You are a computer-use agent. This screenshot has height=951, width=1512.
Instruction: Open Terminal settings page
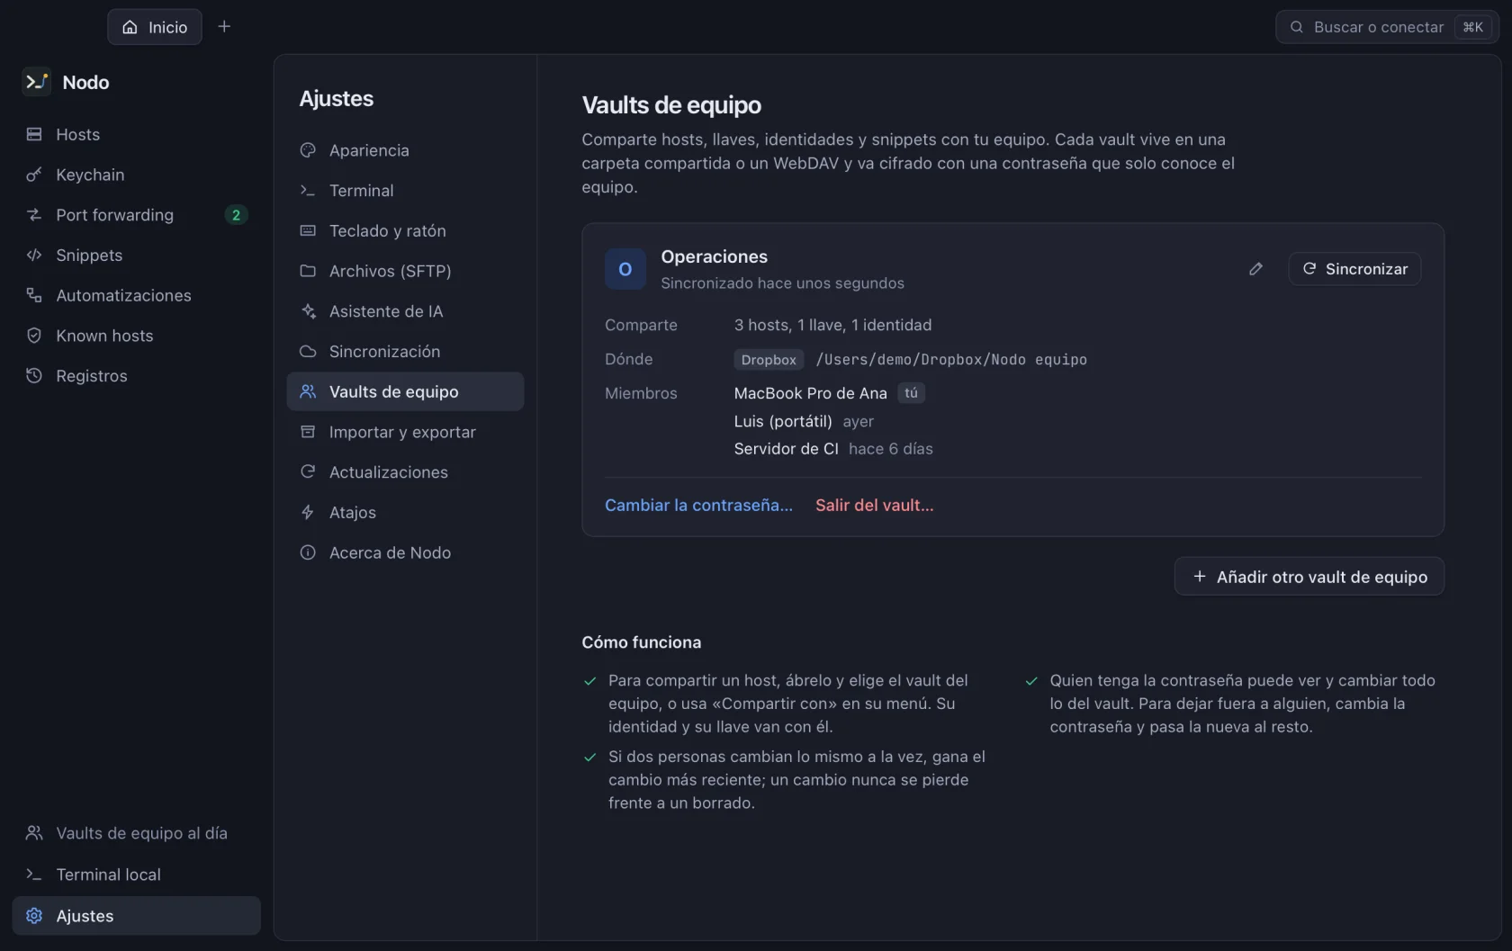click(x=405, y=191)
